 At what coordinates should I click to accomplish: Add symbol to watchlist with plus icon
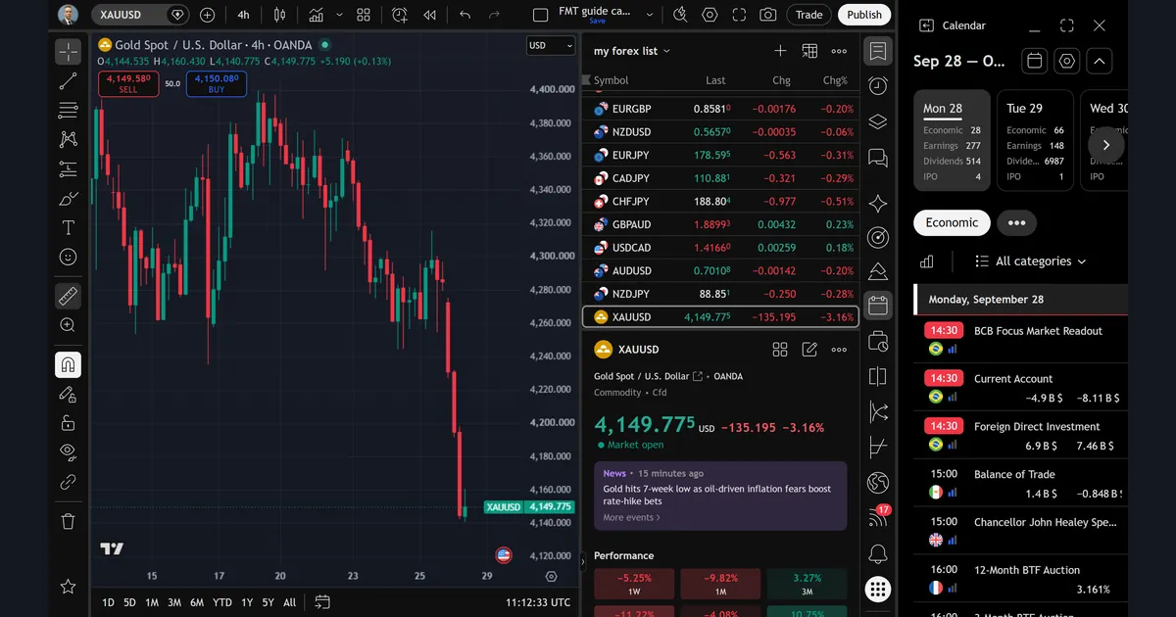point(780,51)
